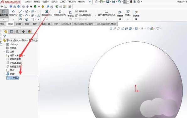Image resolution: width=187 pixels, height=118 pixels.
Task: Open the ConfigurationManager panel tab
Action: click(x=17, y=32)
